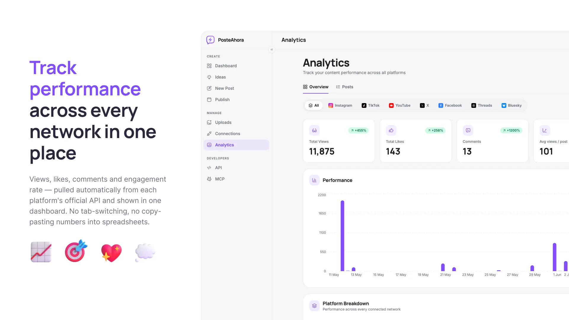Image resolution: width=569 pixels, height=320 pixels.
Task: Click the Total Views glasses icon
Action: pos(314,130)
